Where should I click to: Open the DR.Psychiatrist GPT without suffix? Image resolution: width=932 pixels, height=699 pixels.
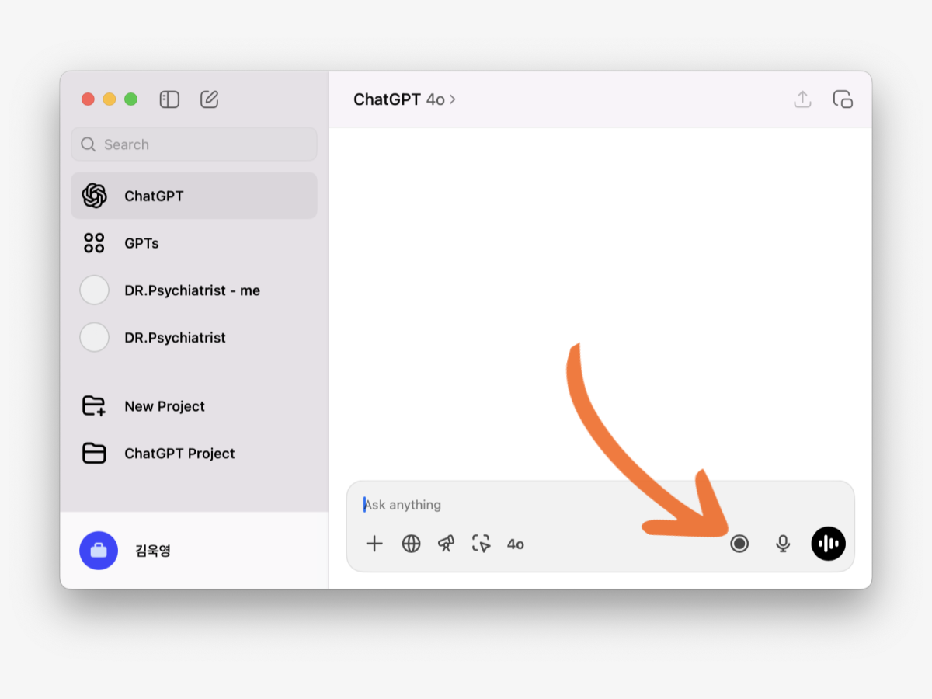click(x=194, y=338)
